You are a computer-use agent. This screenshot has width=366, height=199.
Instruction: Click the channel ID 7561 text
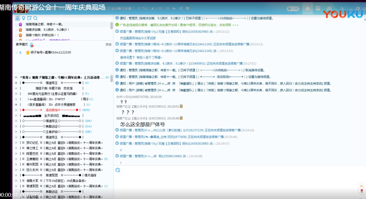143,8
